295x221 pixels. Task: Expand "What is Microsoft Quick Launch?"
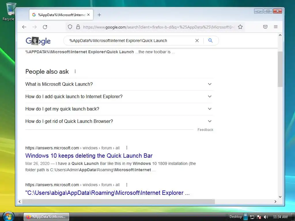(x=119, y=84)
